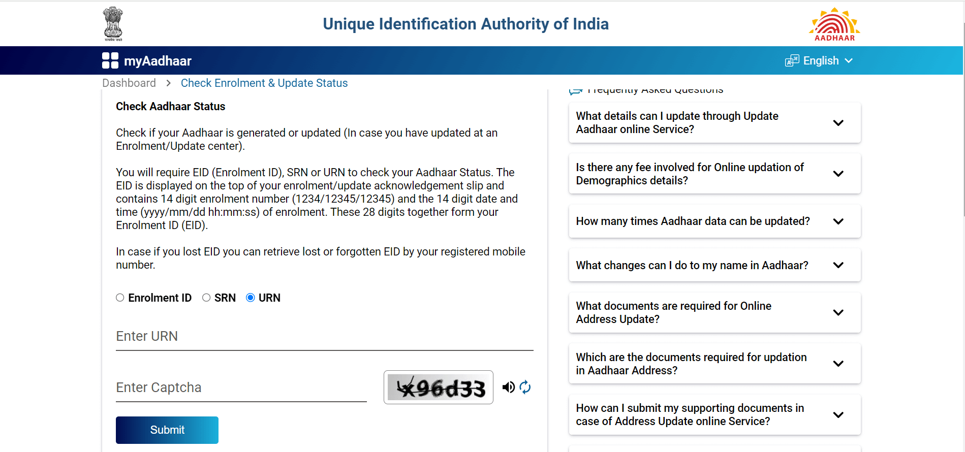Select the SRN radio button

(x=206, y=298)
